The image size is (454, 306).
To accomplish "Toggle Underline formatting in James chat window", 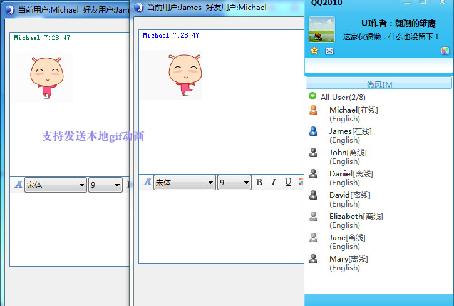I will coord(288,182).
